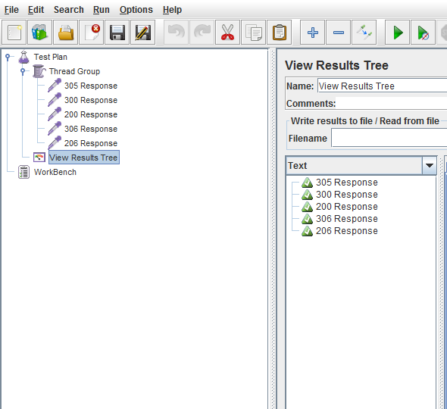Image resolution: width=447 pixels, height=409 pixels.
Task: Click the Save floppy disk icon
Action: (117, 33)
